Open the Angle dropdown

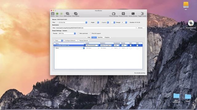point(97,22)
